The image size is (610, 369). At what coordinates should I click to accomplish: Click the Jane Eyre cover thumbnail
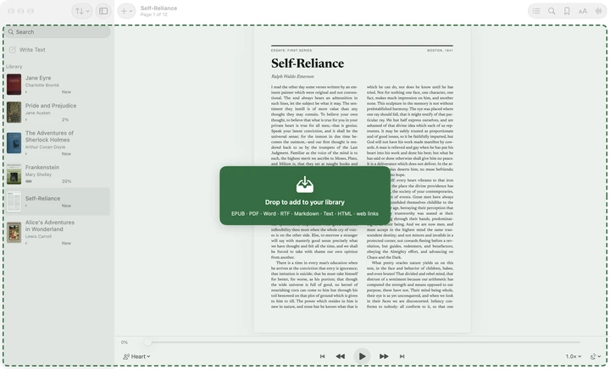[14, 85]
